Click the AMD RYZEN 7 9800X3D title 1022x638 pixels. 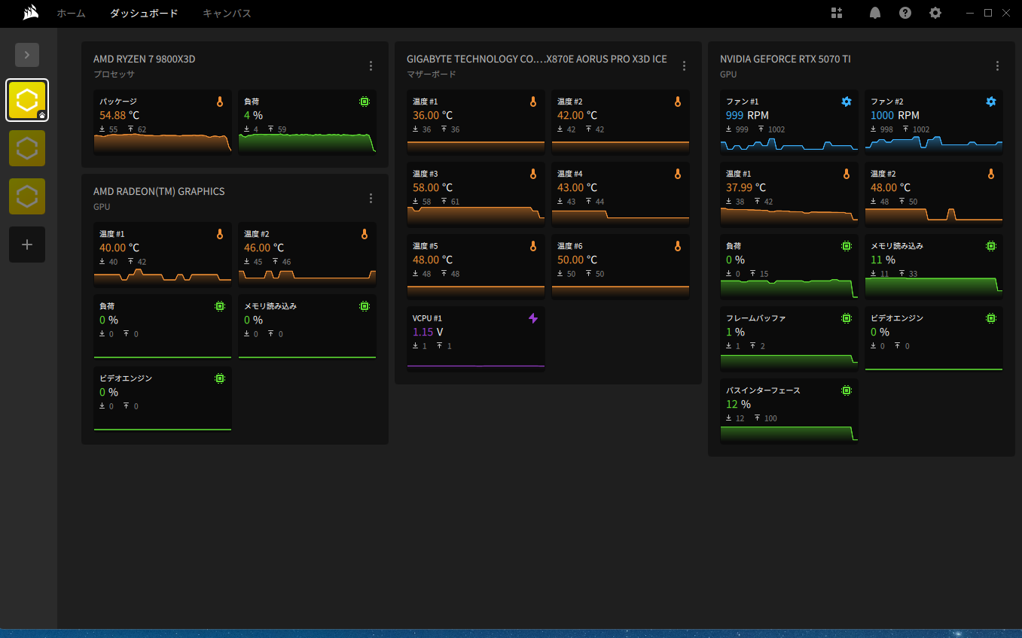(x=145, y=59)
